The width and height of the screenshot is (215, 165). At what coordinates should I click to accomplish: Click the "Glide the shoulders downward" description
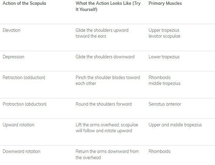[105, 57]
